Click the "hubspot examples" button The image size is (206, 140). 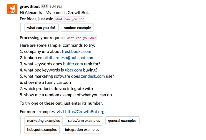click(42, 129)
